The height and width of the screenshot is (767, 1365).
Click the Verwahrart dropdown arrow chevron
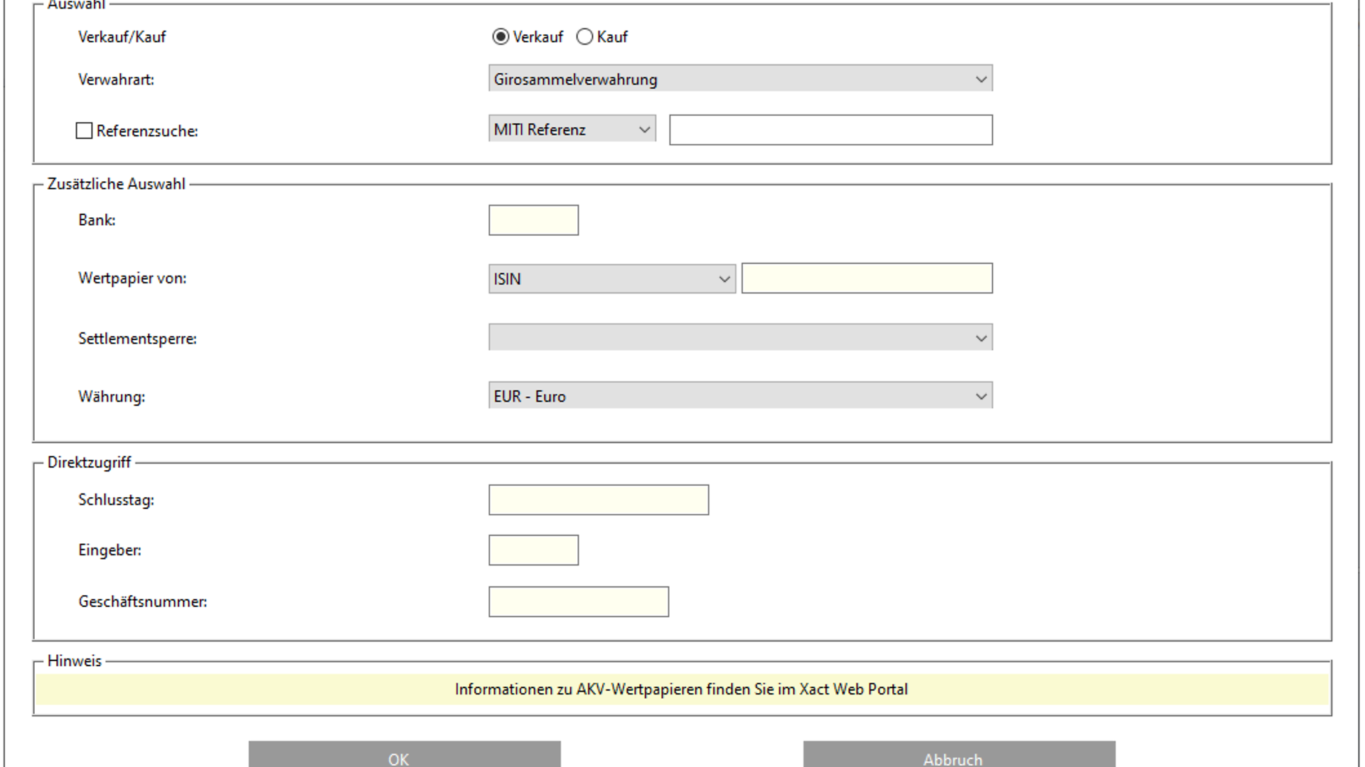[981, 79]
